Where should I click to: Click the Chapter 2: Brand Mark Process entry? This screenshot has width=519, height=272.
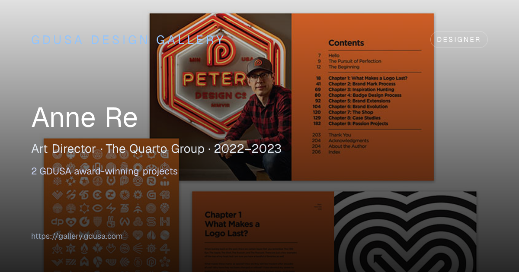[362, 84]
